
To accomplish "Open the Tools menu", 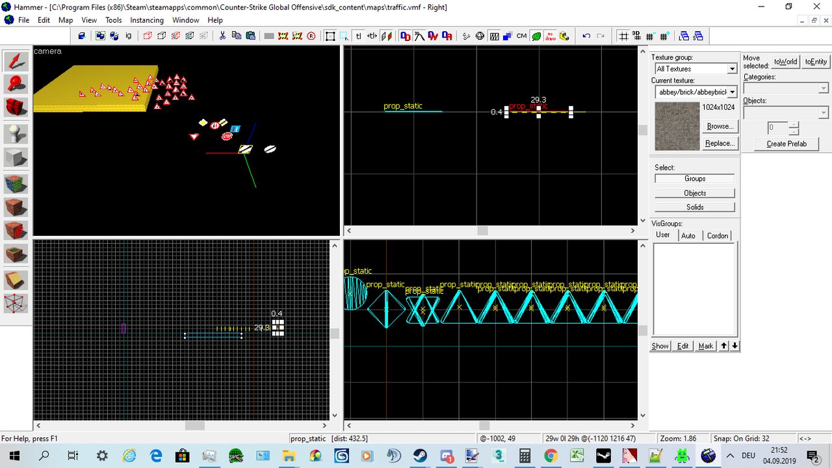I will (114, 20).
